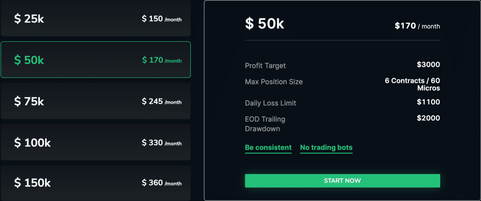The height and width of the screenshot is (201, 481).
Task: Click the Max Position Size label
Action: pyautogui.click(x=274, y=82)
